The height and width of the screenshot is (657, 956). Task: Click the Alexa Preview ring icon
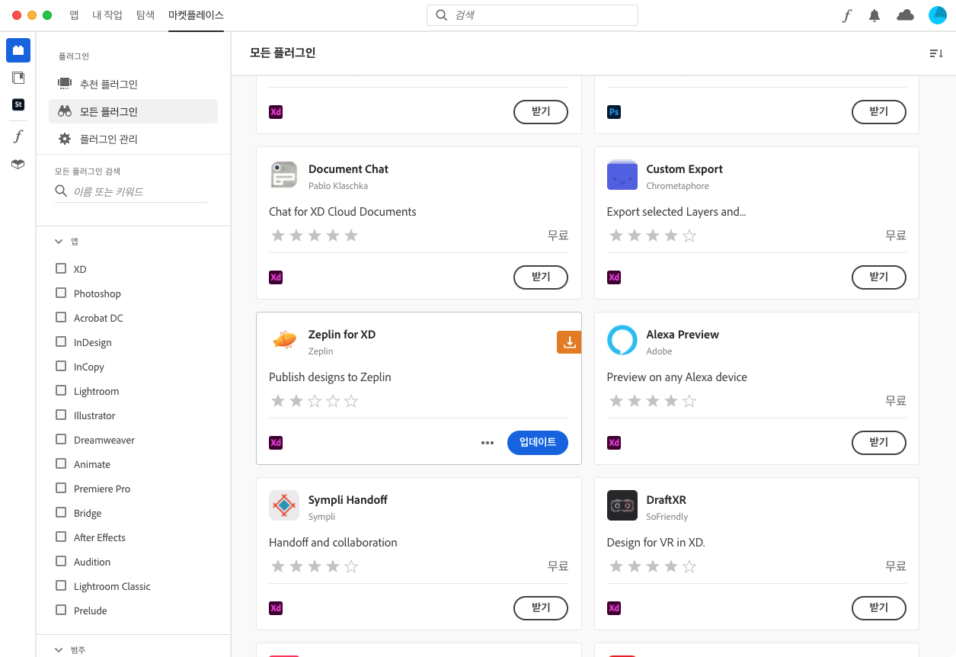tap(622, 340)
